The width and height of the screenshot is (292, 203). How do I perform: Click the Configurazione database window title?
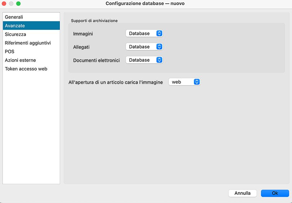tap(145, 4)
